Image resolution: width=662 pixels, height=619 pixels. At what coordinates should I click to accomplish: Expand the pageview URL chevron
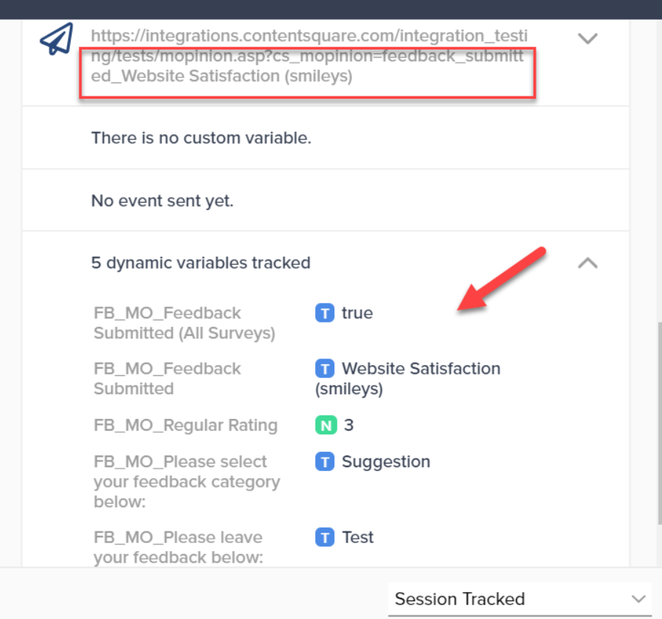tap(588, 39)
